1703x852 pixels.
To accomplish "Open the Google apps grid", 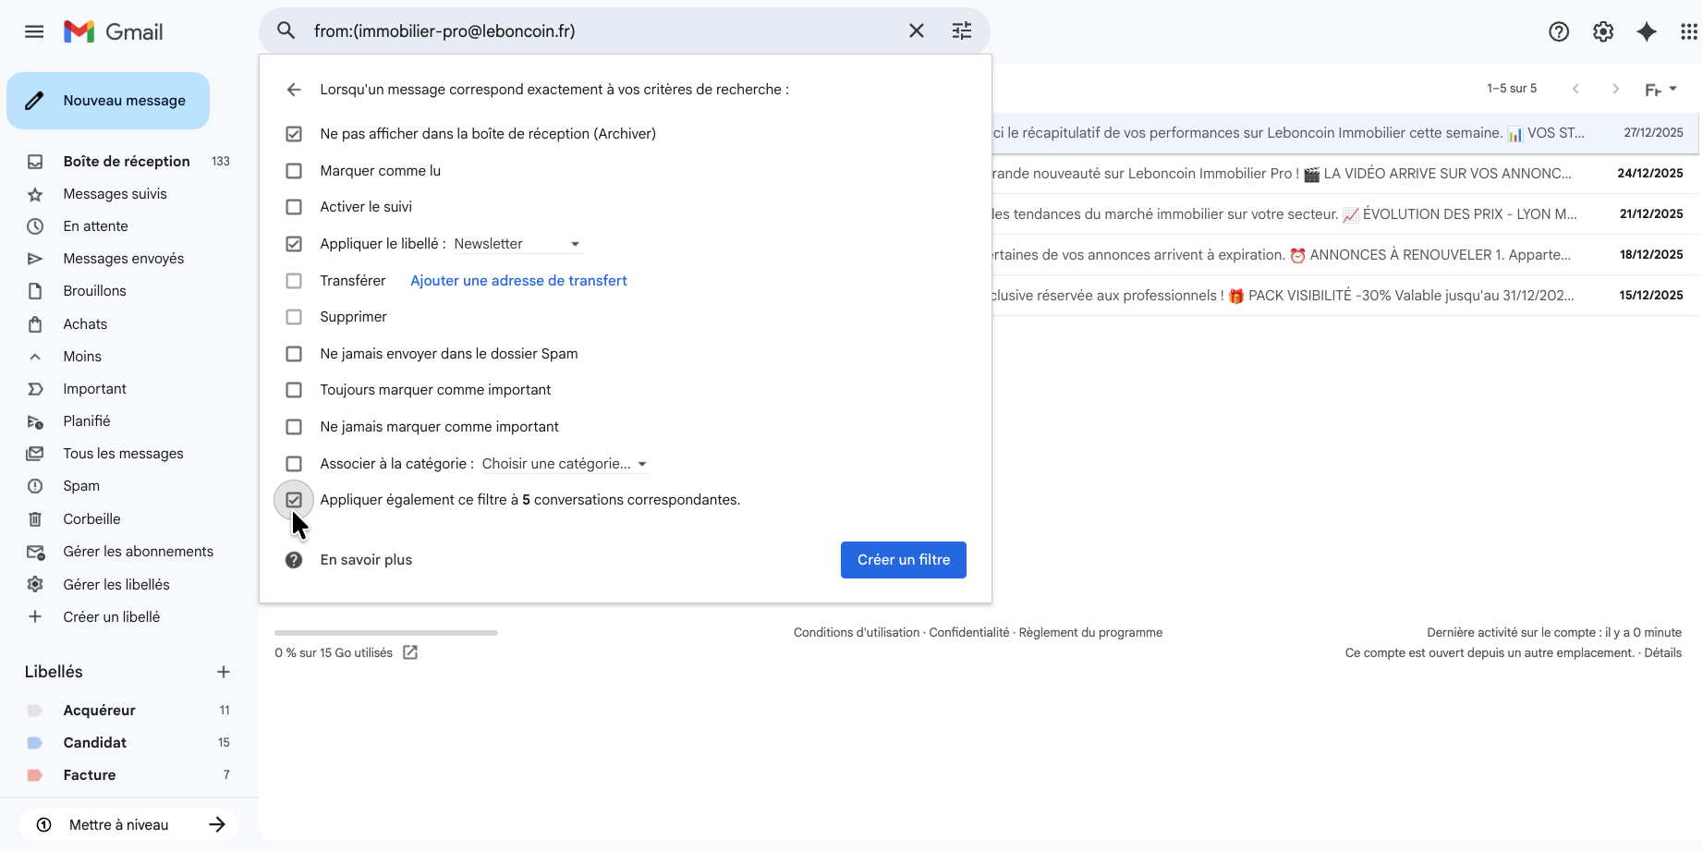I will [x=1688, y=31].
